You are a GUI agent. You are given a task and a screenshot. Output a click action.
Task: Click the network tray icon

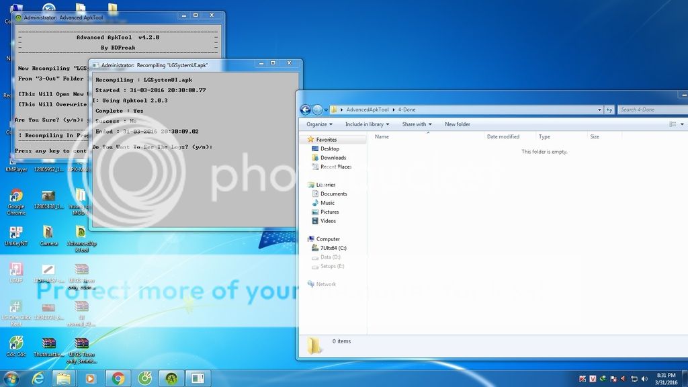tap(634, 379)
